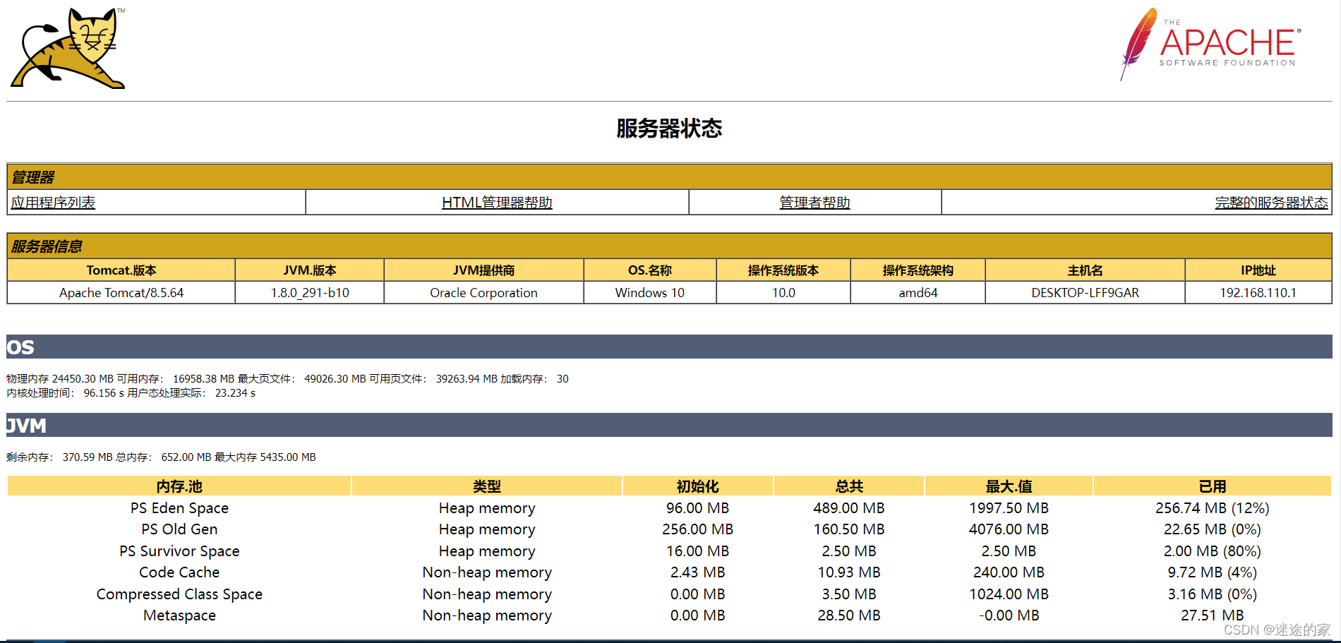Screen dimensions: 1341x643
Task: Select the Compressed Class Space row name
Action: pyautogui.click(x=179, y=594)
